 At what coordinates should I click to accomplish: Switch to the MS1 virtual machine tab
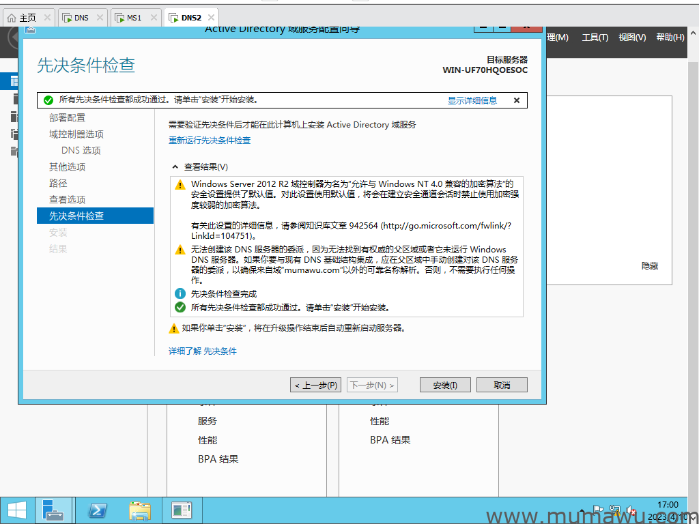(x=134, y=18)
